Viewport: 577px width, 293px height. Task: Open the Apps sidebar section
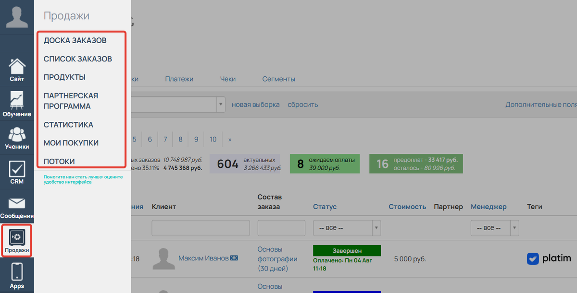tap(17, 276)
